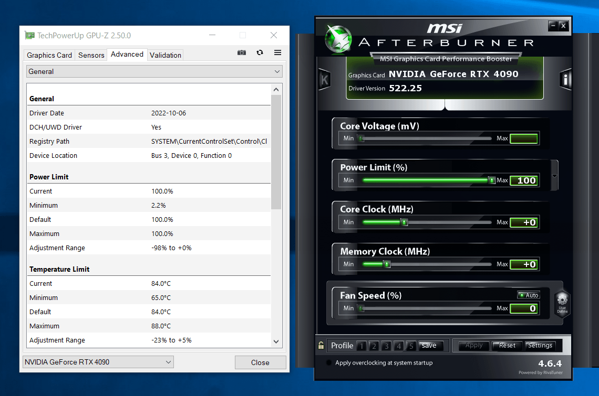Click the Power Limit value field showing 100
Viewport: 599px width, 396px height.
point(524,180)
